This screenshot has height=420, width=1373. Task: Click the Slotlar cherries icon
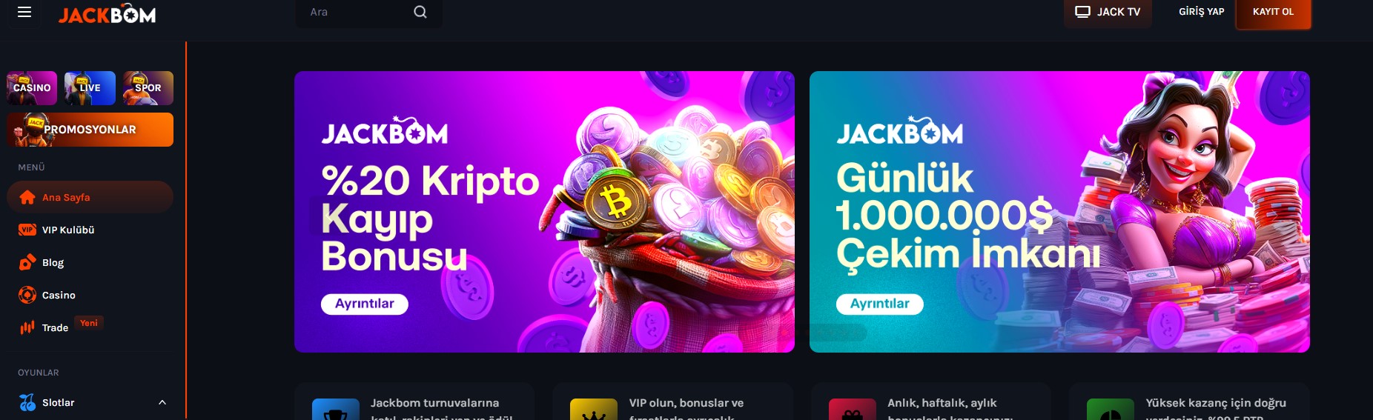(x=27, y=402)
